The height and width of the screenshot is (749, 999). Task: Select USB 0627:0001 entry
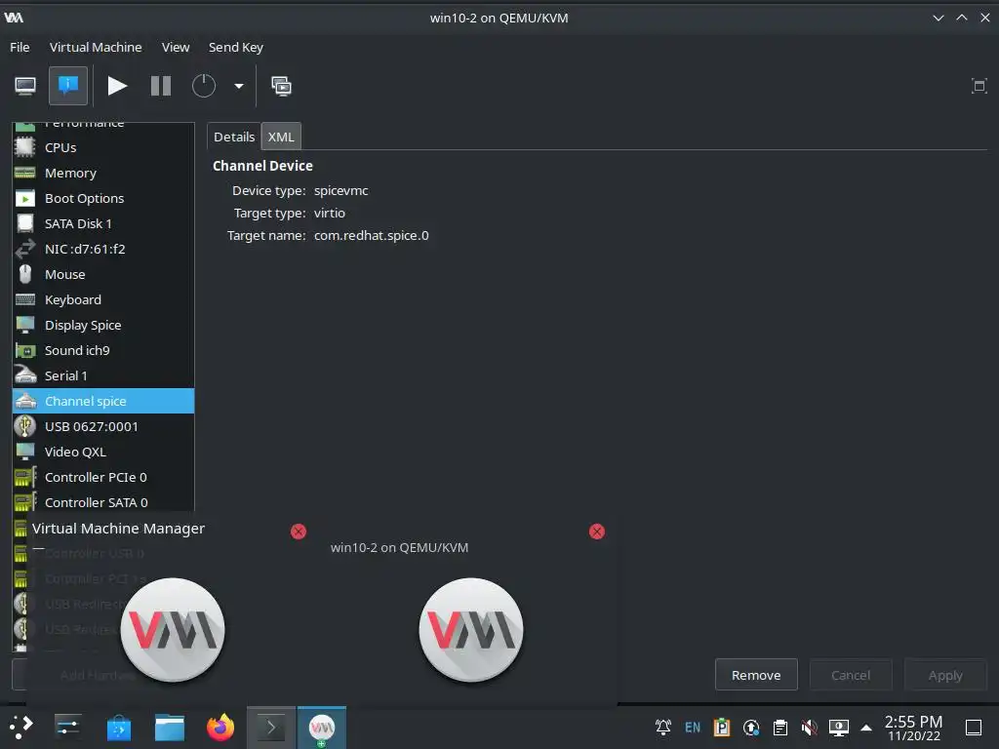coord(103,427)
